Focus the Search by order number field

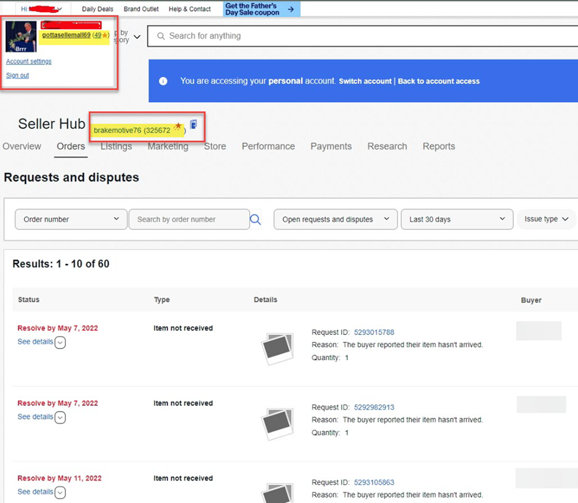[189, 219]
